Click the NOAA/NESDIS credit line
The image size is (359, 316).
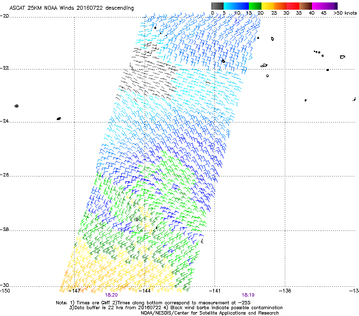210,313
